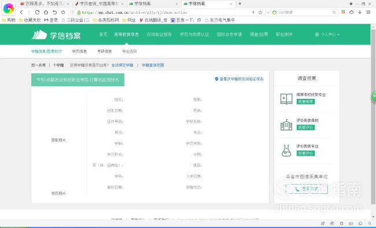The width and height of the screenshot is (376, 228).
Task: Open the 百度一下 bookmark
Action: point(186,20)
